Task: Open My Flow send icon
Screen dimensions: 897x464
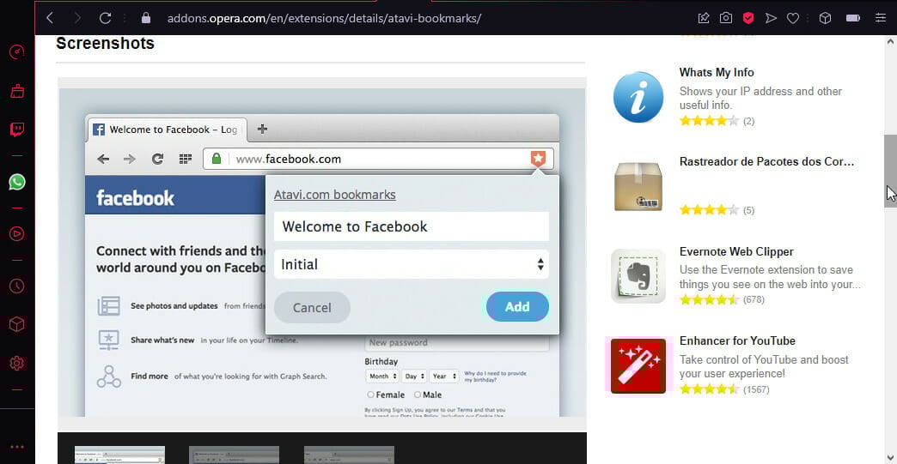Action: [771, 18]
